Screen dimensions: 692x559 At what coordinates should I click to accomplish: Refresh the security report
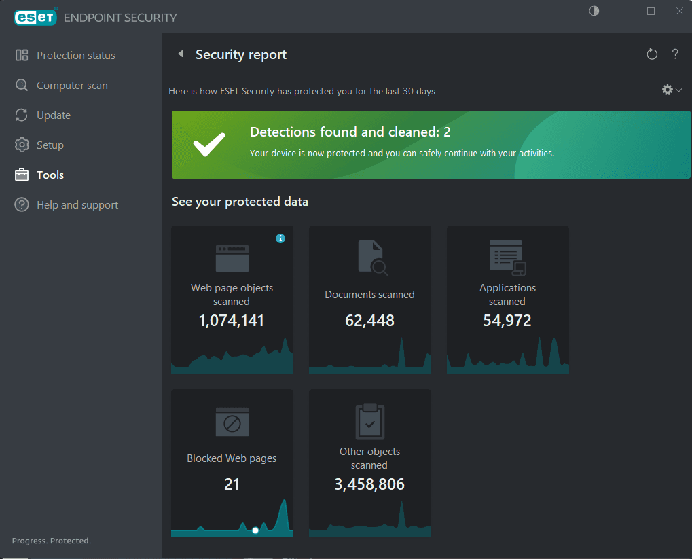tap(652, 54)
